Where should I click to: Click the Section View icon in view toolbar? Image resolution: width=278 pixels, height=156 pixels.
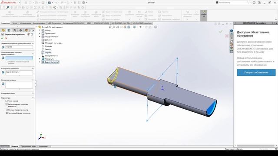point(125,27)
